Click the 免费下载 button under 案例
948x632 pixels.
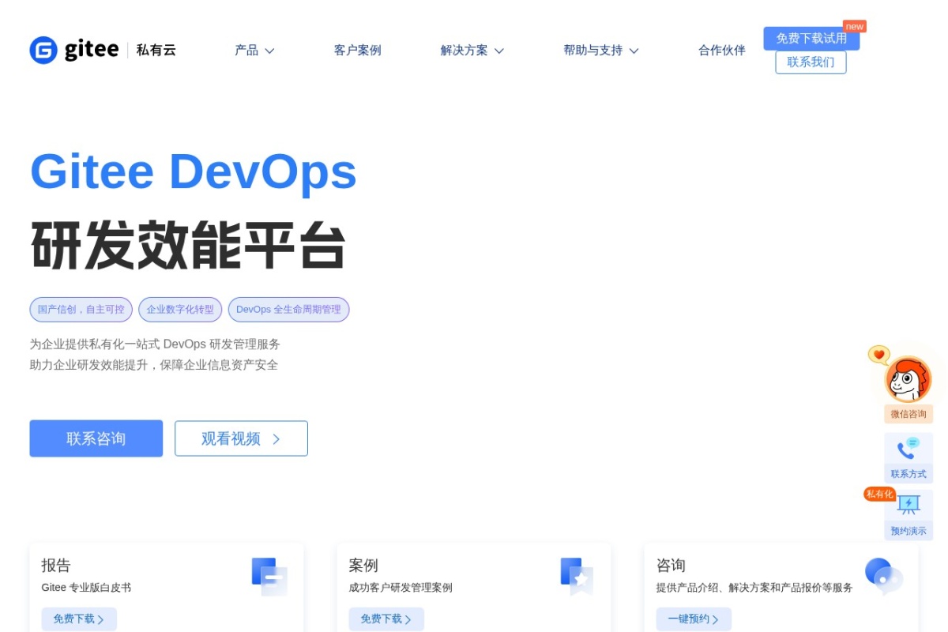point(386,619)
